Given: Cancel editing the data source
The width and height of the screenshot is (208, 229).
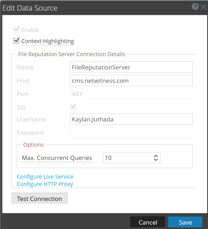Looking at the screenshot, I should coord(148,222).
